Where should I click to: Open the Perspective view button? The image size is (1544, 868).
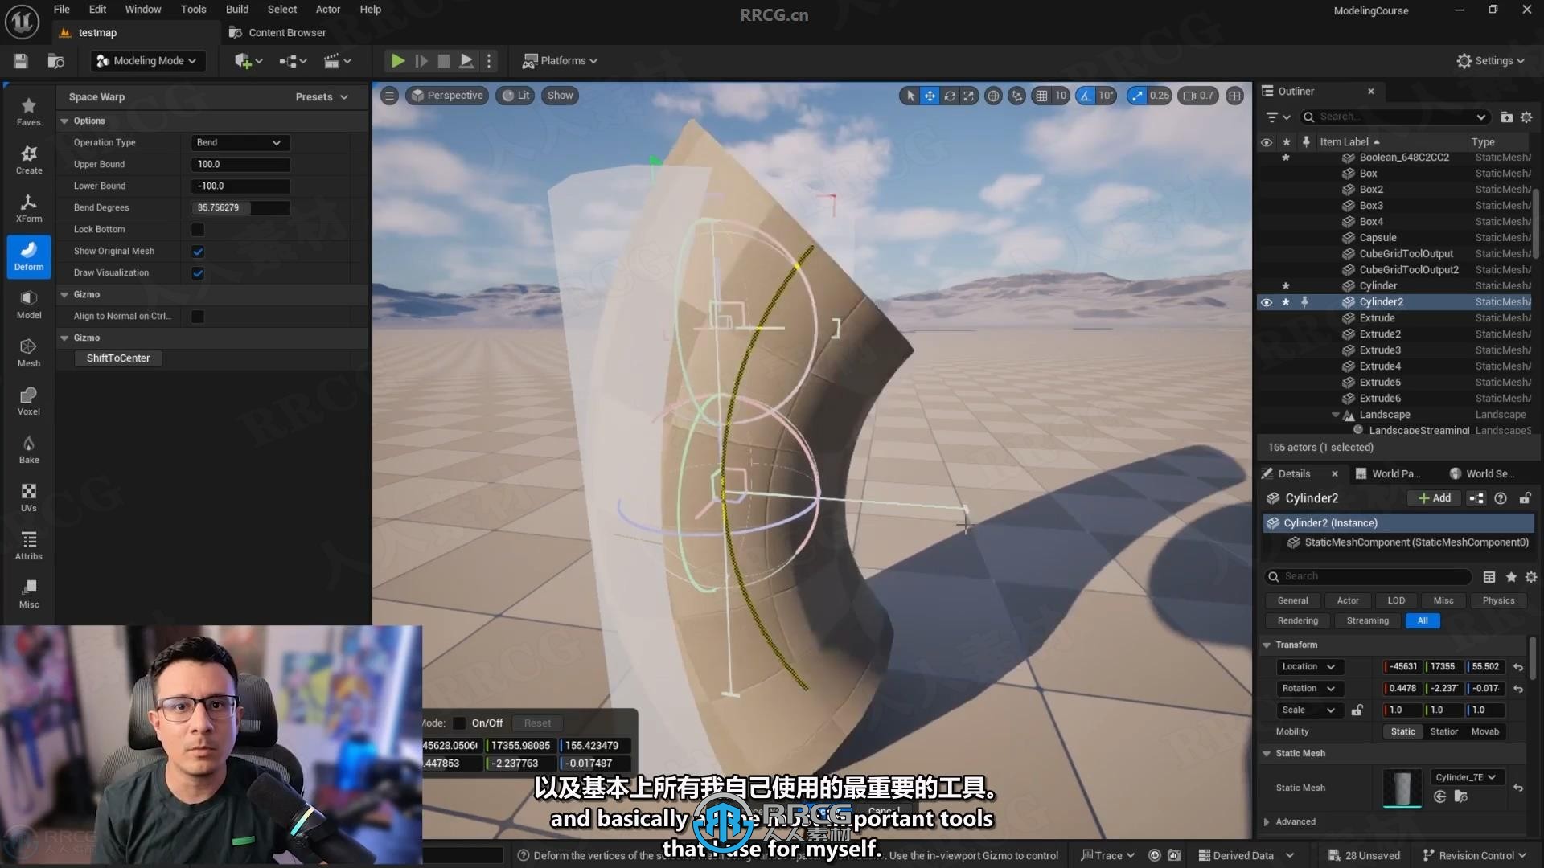tap(447, 96)
